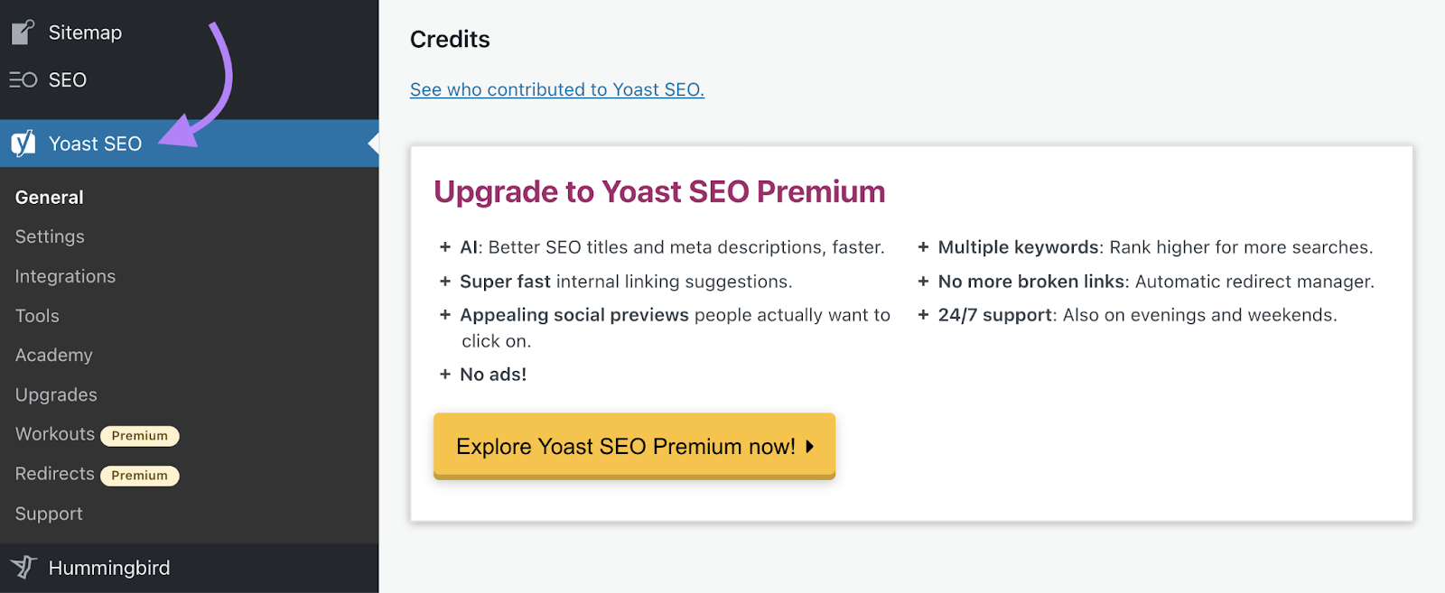This screenshot has width=1445, height=593.
Task: Click the plus icon next to No ads
Action: pos(444,374)
